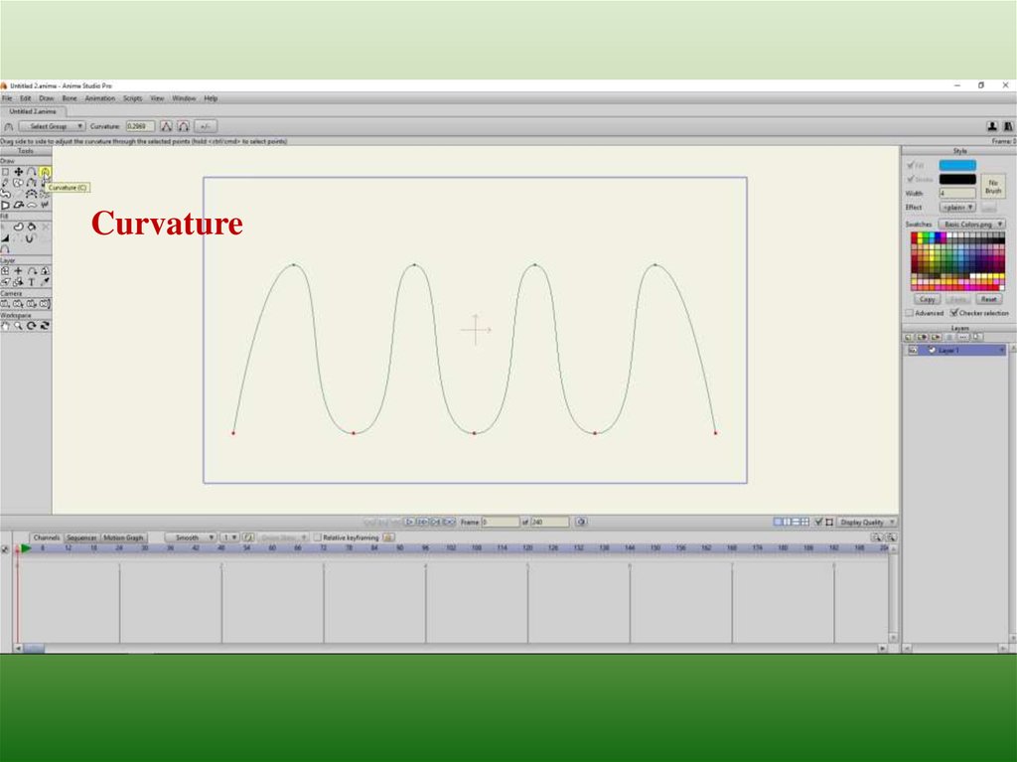
Task: Select the Layer 1 row
Action: [x=954, y=350]
